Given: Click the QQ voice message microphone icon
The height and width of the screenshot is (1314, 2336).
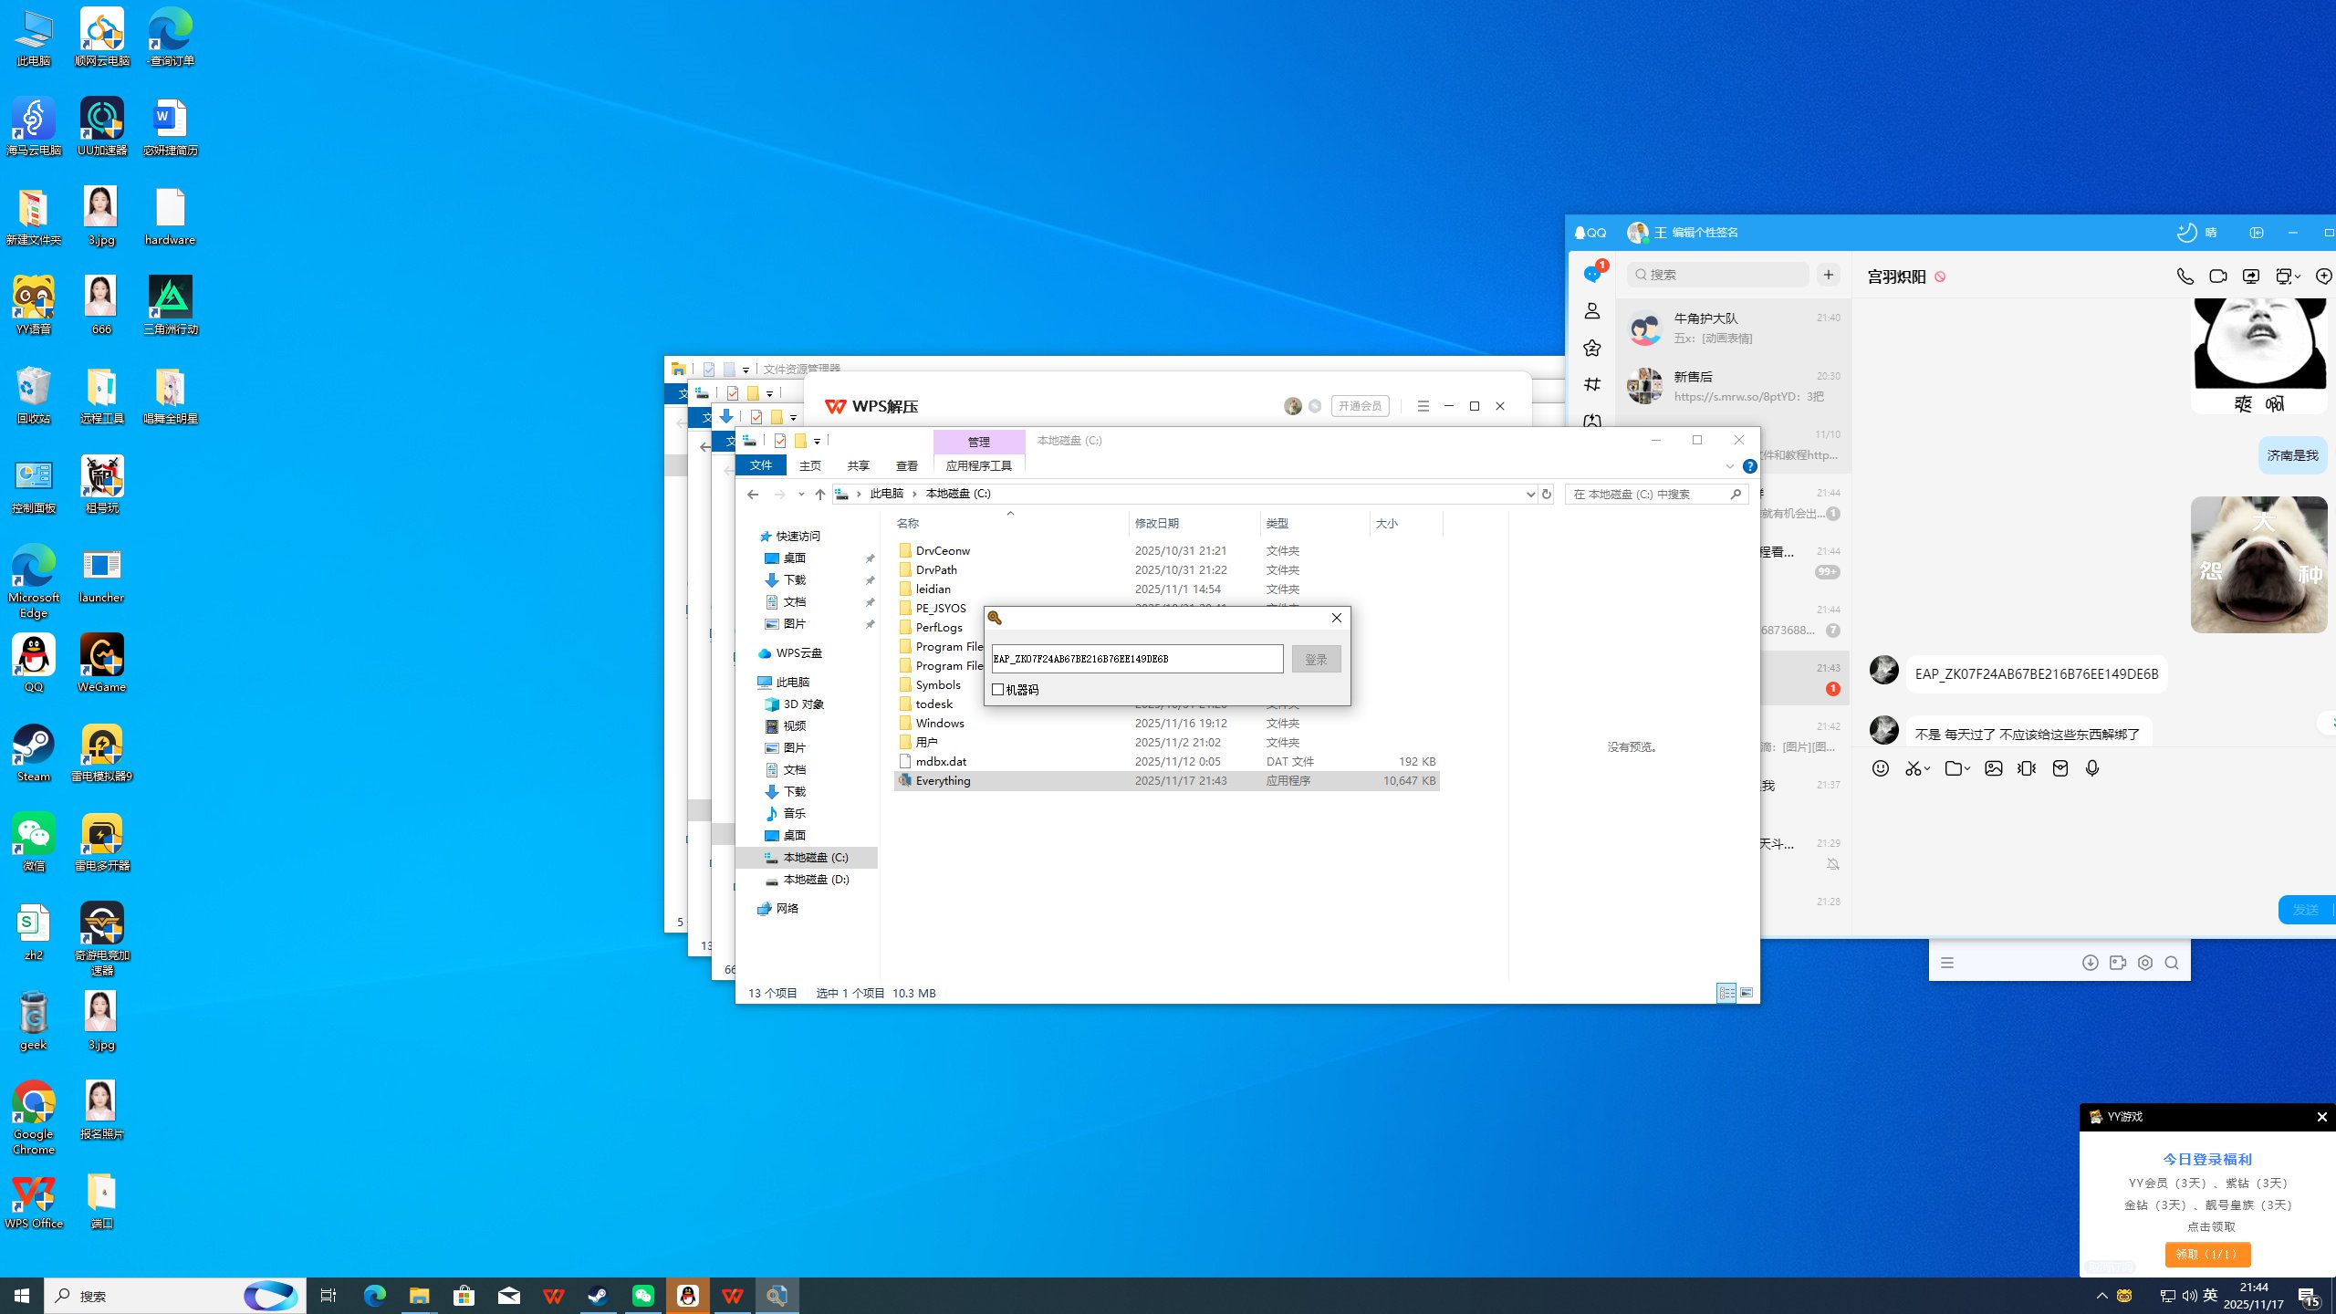Looking at the screenshot, I should coord(2092,768).
